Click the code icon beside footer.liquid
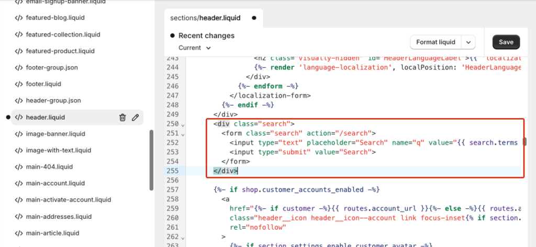This screenshot has width=536, height=247. click(18, 84)
